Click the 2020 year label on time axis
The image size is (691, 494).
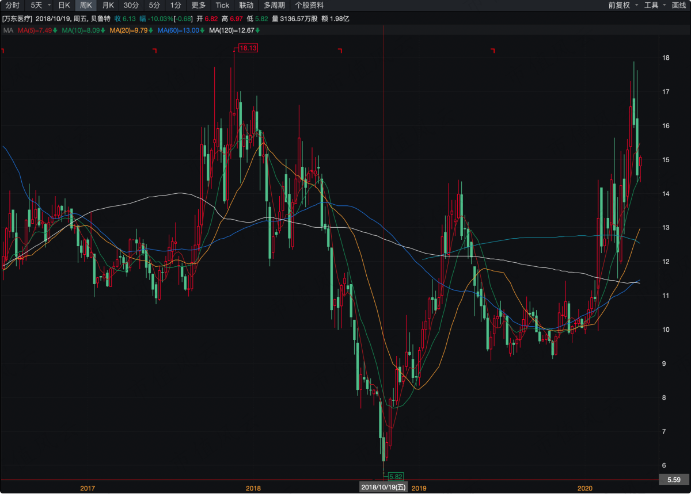click(x=584, y=488)
